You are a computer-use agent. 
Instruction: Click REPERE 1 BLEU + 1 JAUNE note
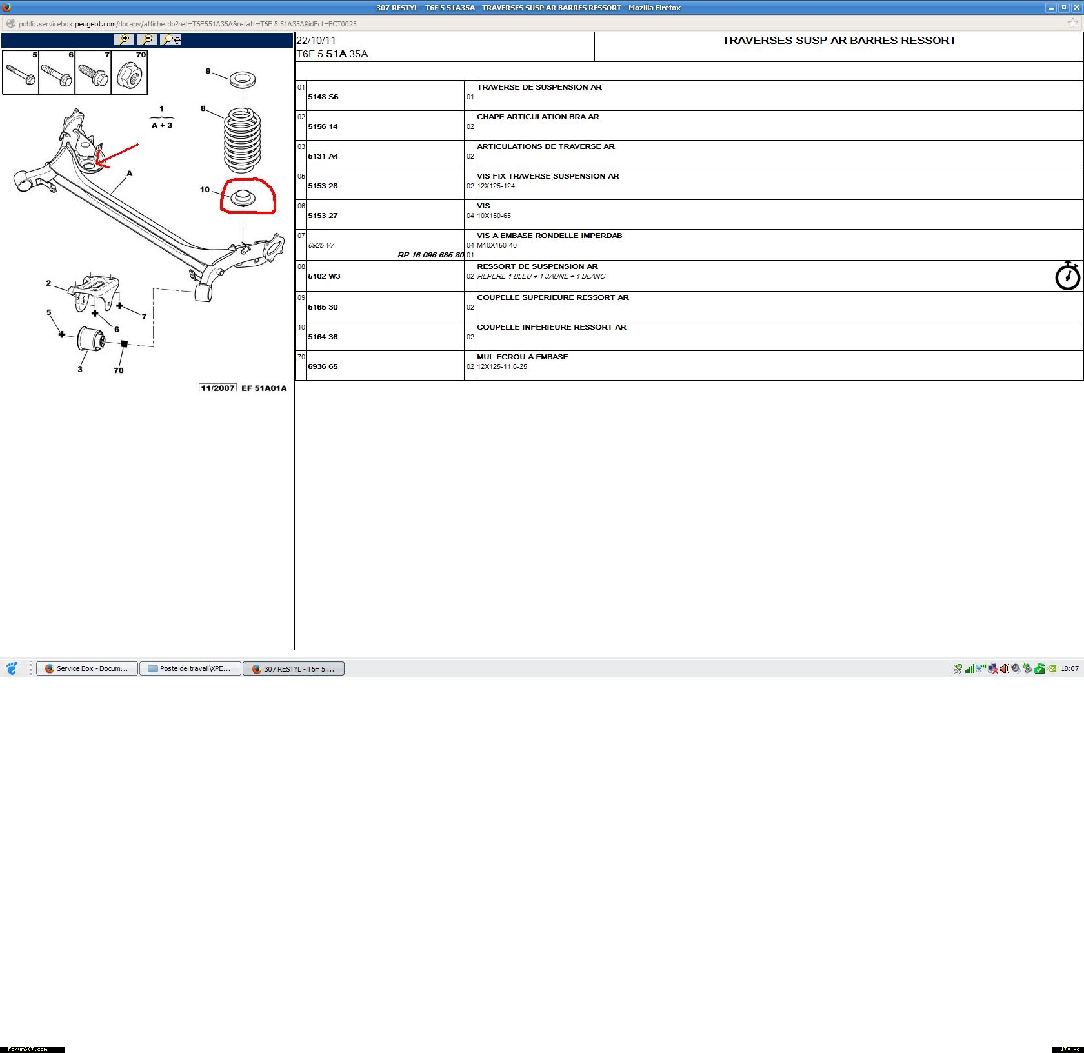click(x=541, y=276)
